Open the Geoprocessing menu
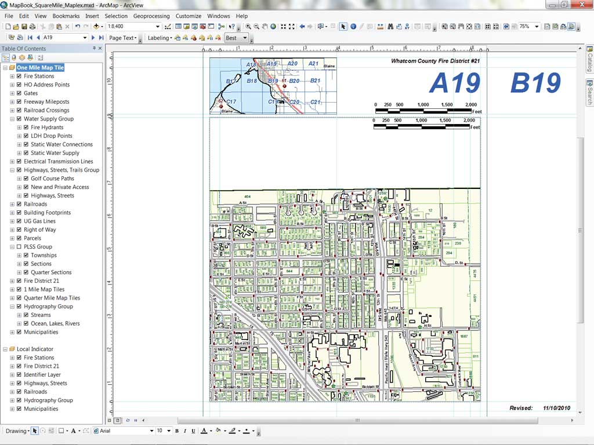 (x=151, y=16)
